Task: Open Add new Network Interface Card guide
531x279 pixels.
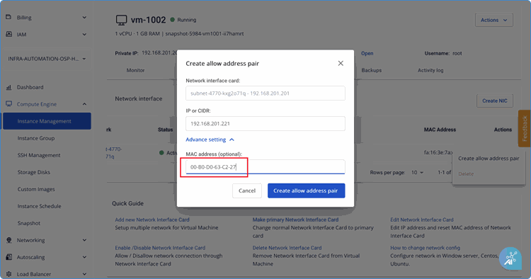Action: point(152,220)
